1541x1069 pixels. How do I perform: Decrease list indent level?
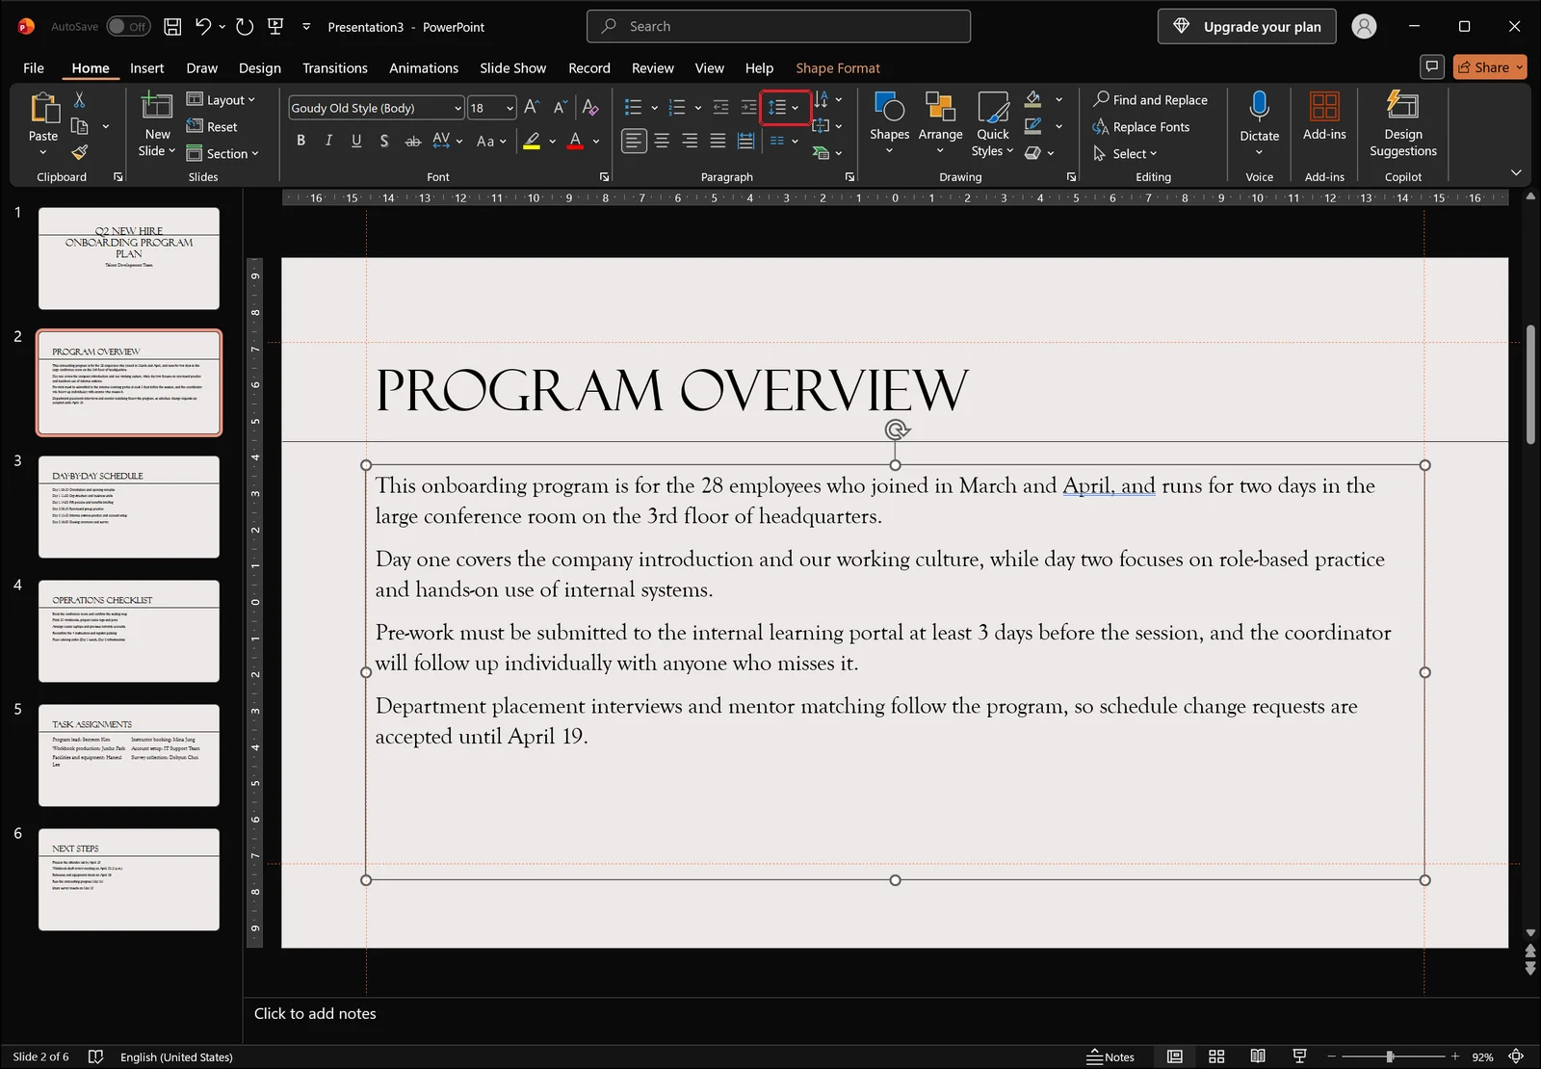point(720,108)
